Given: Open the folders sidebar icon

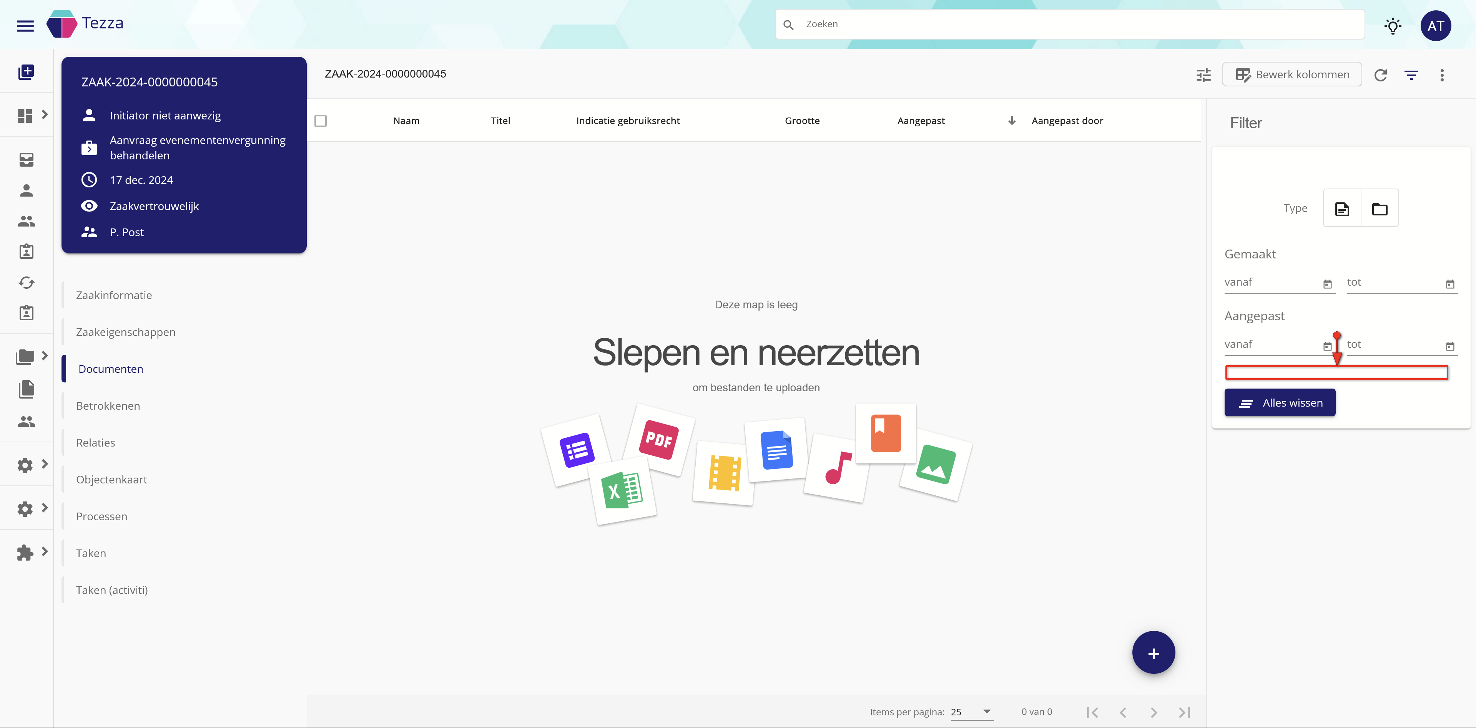Looking at the screenshot, I should tap(25, 357).
